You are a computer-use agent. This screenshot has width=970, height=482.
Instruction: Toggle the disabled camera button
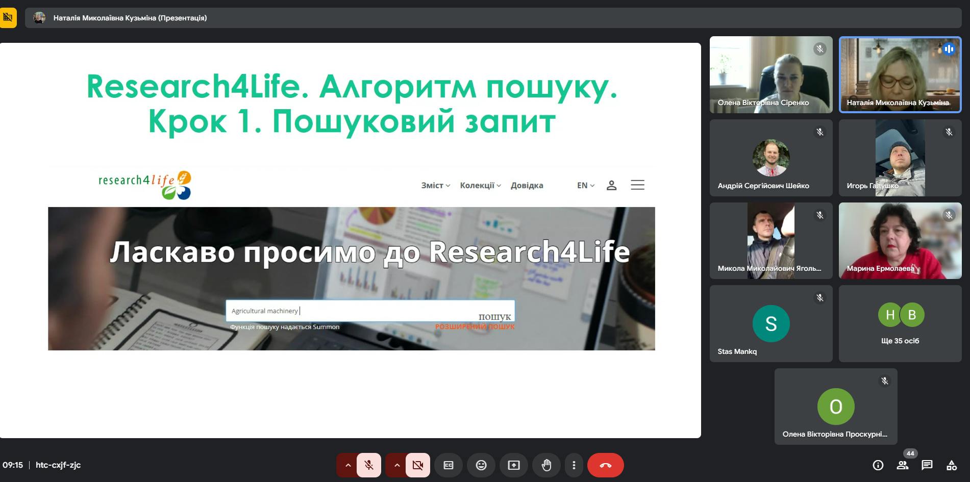coord(418,465)
